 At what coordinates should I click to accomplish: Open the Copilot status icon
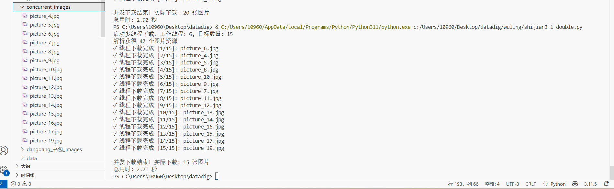pos(575,184)
